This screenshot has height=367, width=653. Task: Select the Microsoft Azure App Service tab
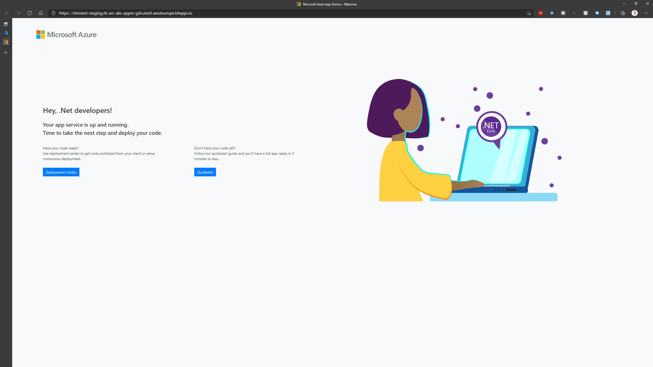(x=6, y=42)
